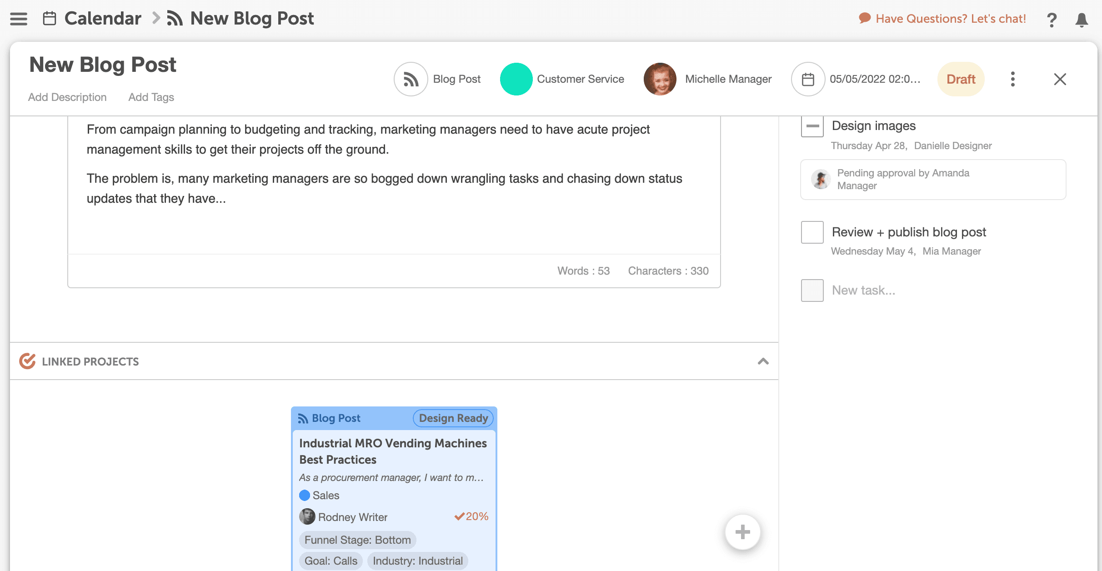
Task: Go back to Calendar breadcrumb link
Action: (x=103, y=19)
